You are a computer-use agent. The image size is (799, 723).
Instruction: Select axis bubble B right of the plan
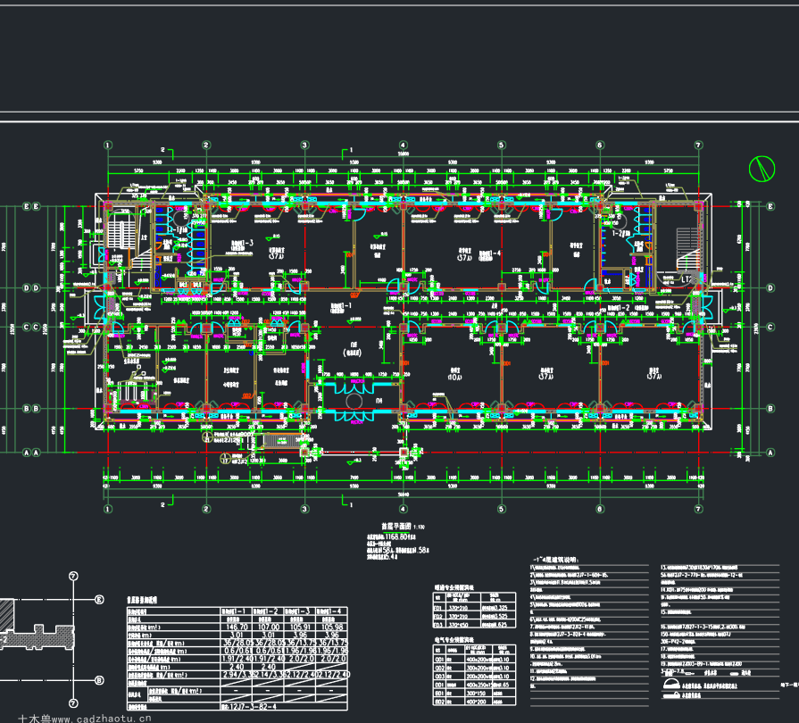tap(770, 408)
